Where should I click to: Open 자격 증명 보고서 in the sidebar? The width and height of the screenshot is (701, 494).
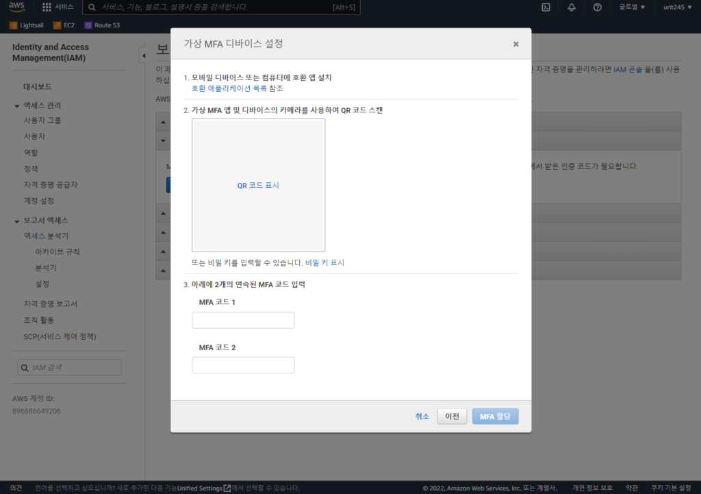coord(51,304)
